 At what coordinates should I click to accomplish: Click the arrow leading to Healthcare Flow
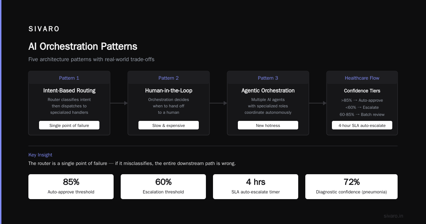pos(318,103)
